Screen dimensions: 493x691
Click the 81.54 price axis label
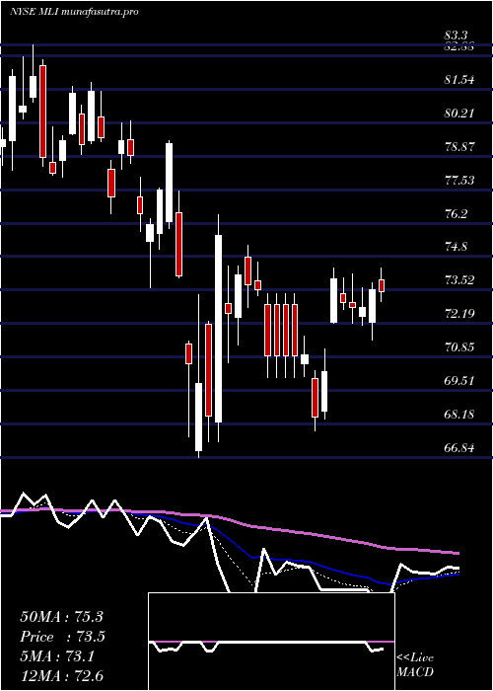point(459,80)
